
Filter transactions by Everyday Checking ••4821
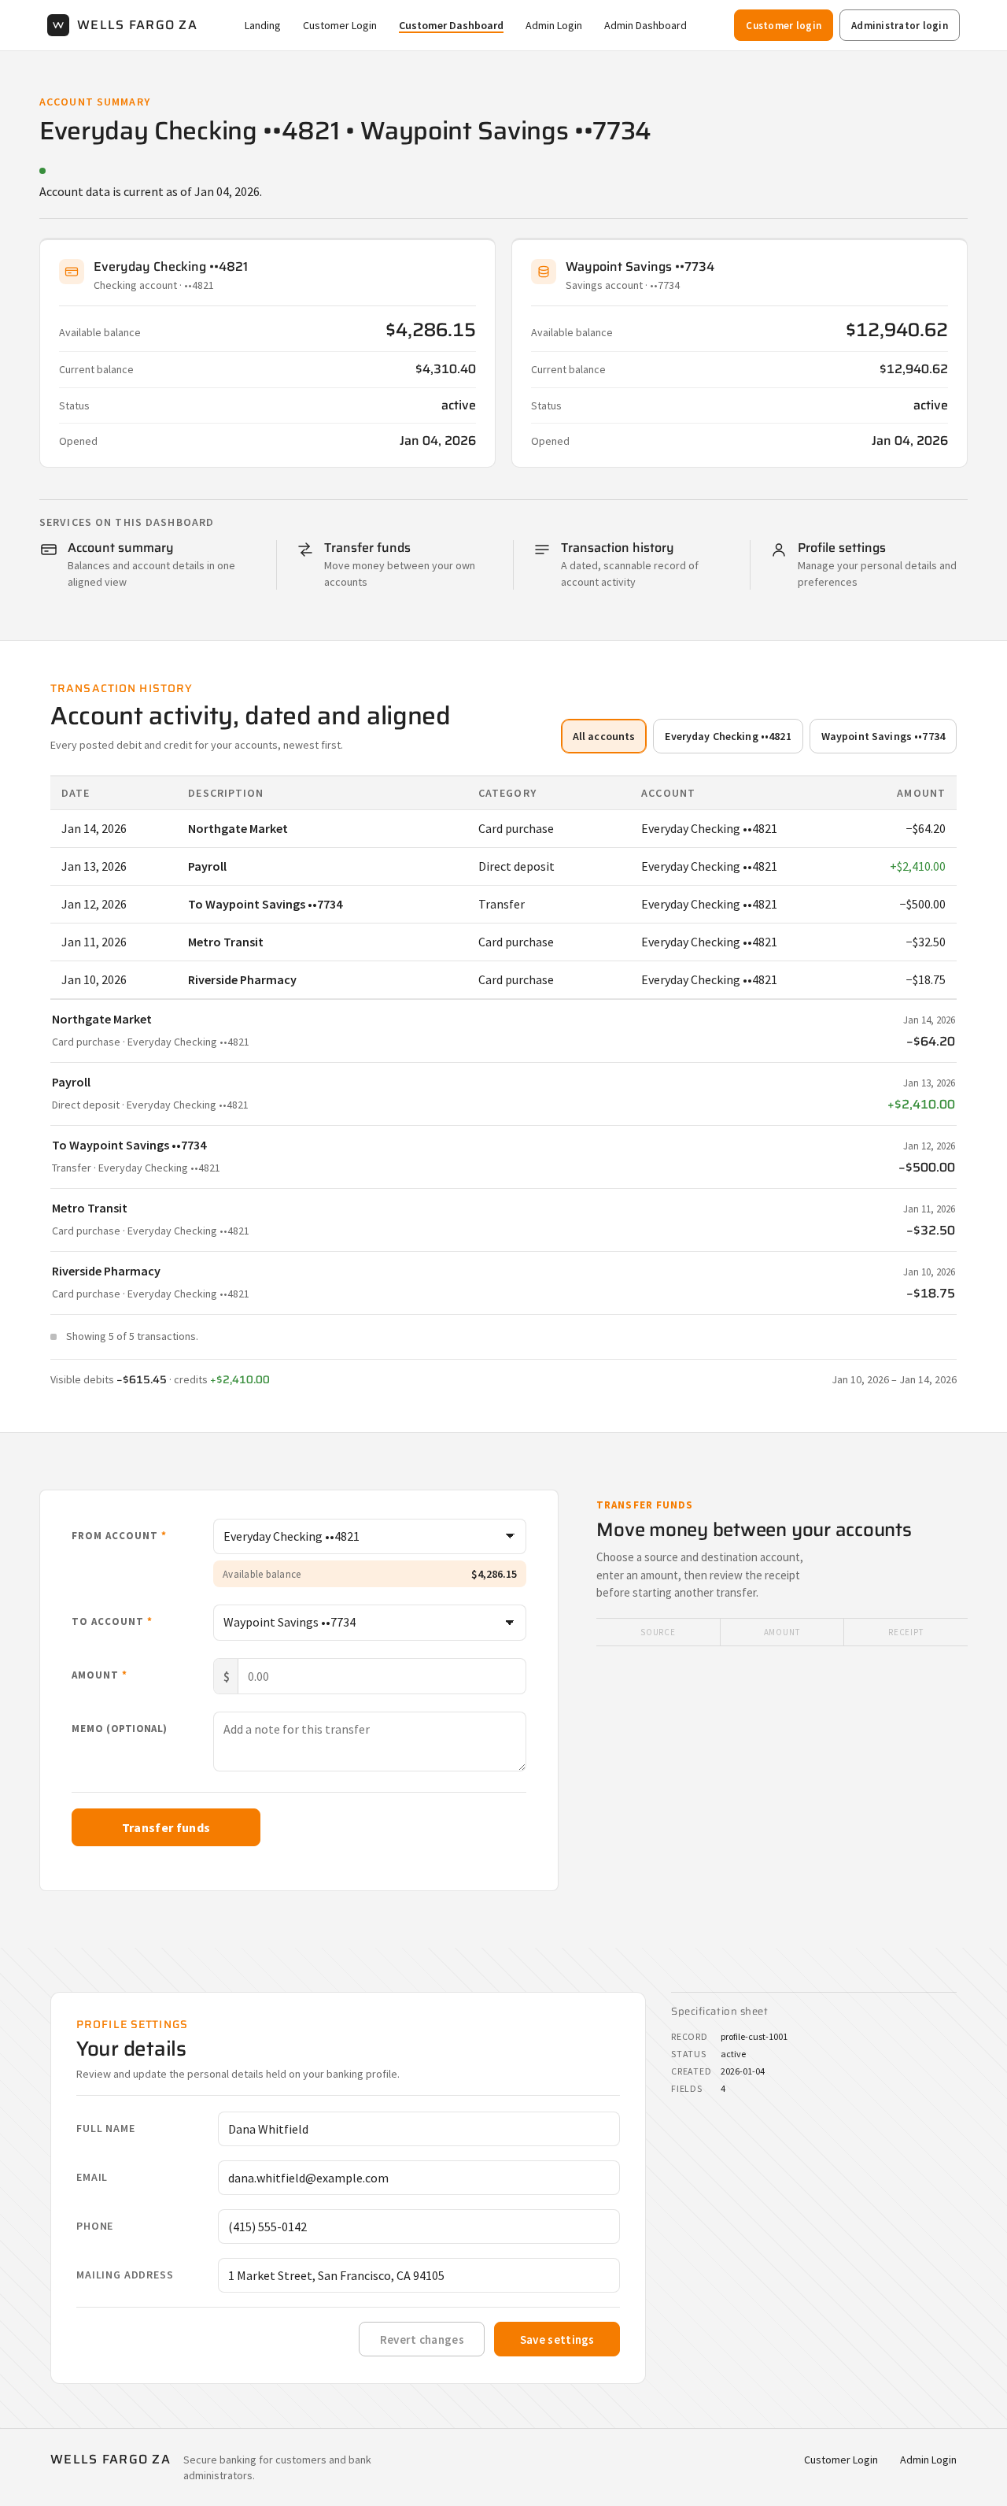(728, 736)
